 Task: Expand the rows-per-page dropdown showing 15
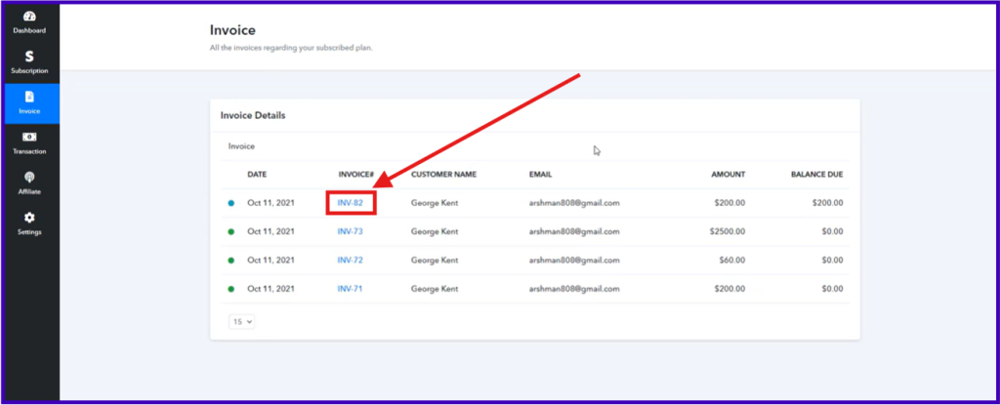[x=242, y=322]
